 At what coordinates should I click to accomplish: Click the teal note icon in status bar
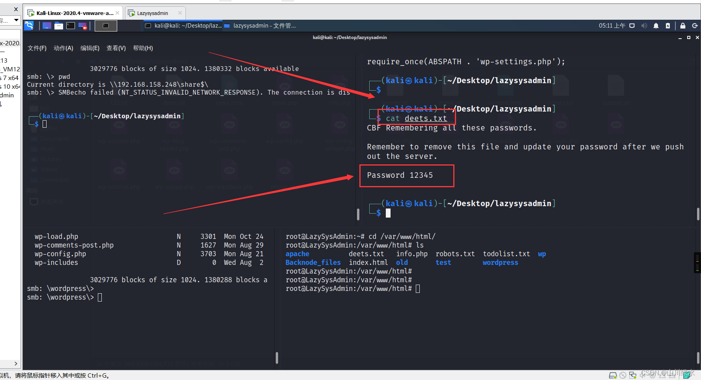(x=687, y=375)
